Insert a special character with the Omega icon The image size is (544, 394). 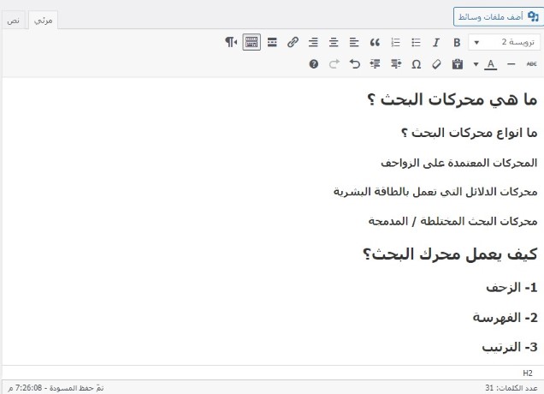tap(416, 64)
